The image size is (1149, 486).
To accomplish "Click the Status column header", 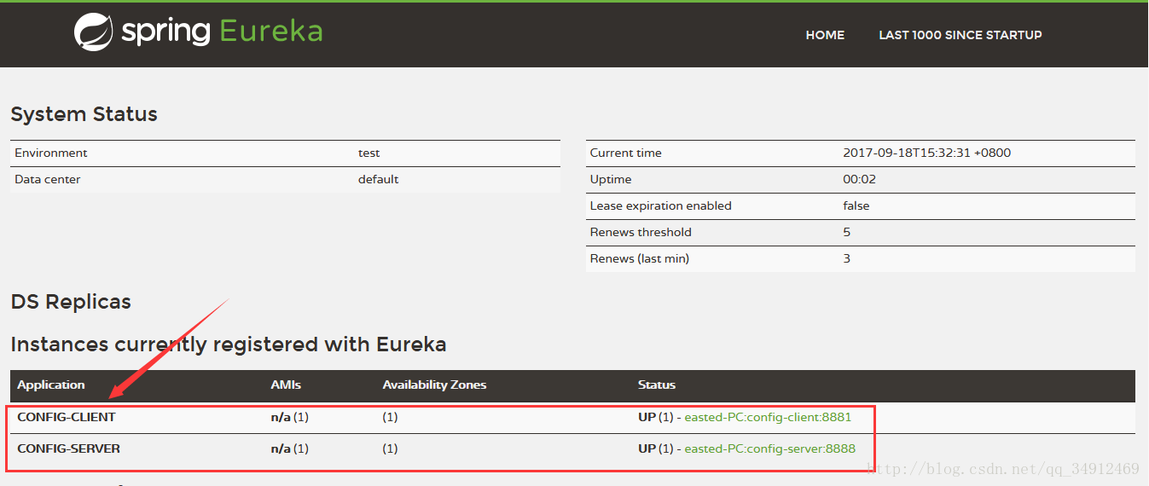I will [657, 385].
